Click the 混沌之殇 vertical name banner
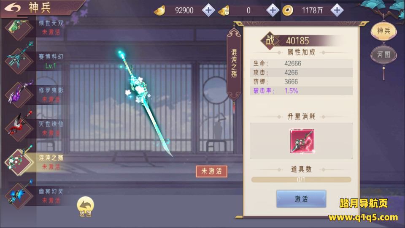 234,64
